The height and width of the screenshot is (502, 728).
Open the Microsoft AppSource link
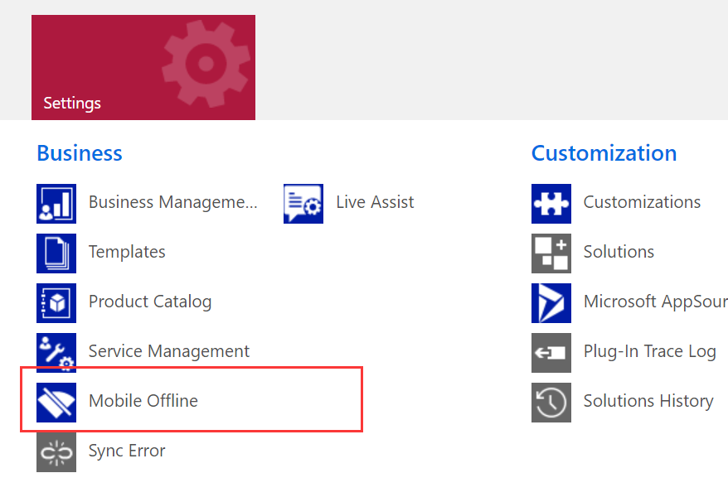tap(656, 302)
